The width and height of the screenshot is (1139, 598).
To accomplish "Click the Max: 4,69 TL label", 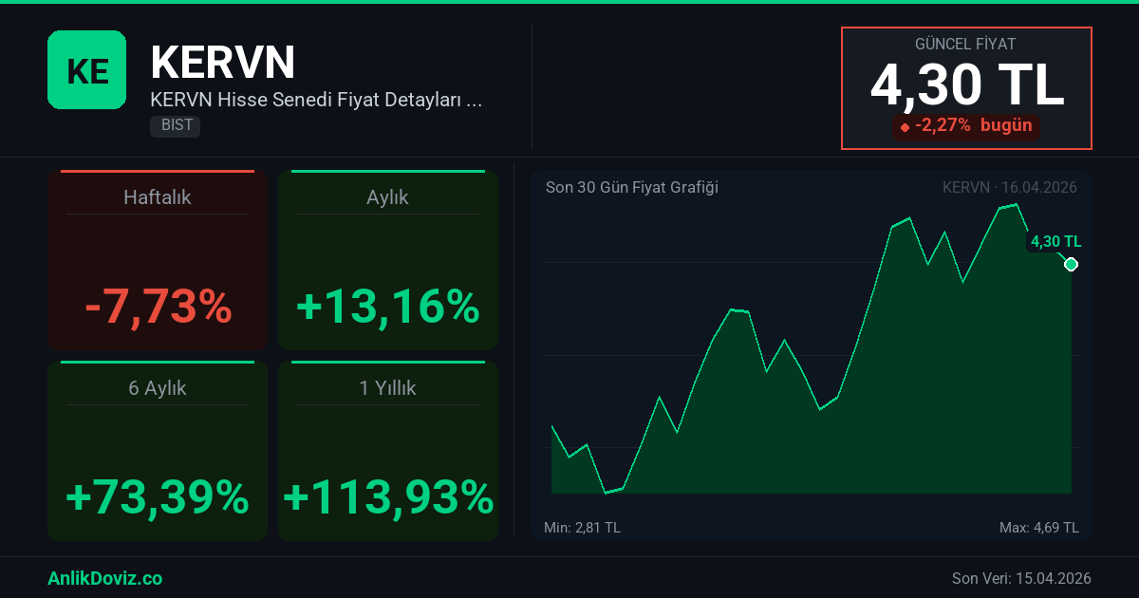I will coord(1038,527).
